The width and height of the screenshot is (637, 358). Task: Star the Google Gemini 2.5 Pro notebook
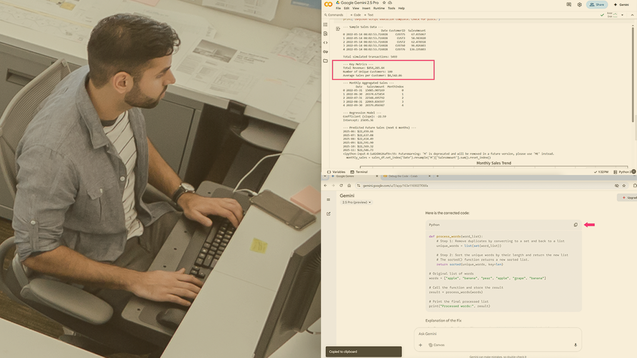click(x=384, y=2)
